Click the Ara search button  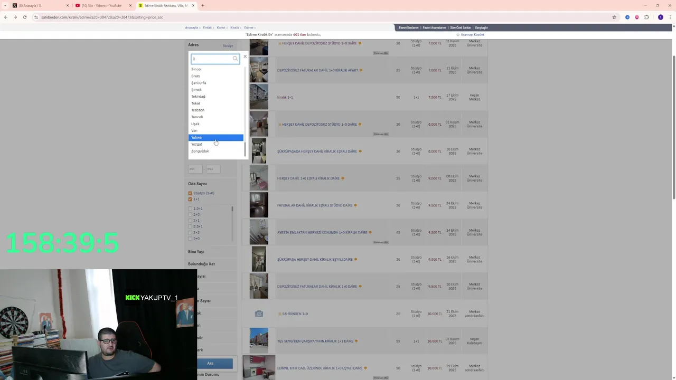point(215,363)
